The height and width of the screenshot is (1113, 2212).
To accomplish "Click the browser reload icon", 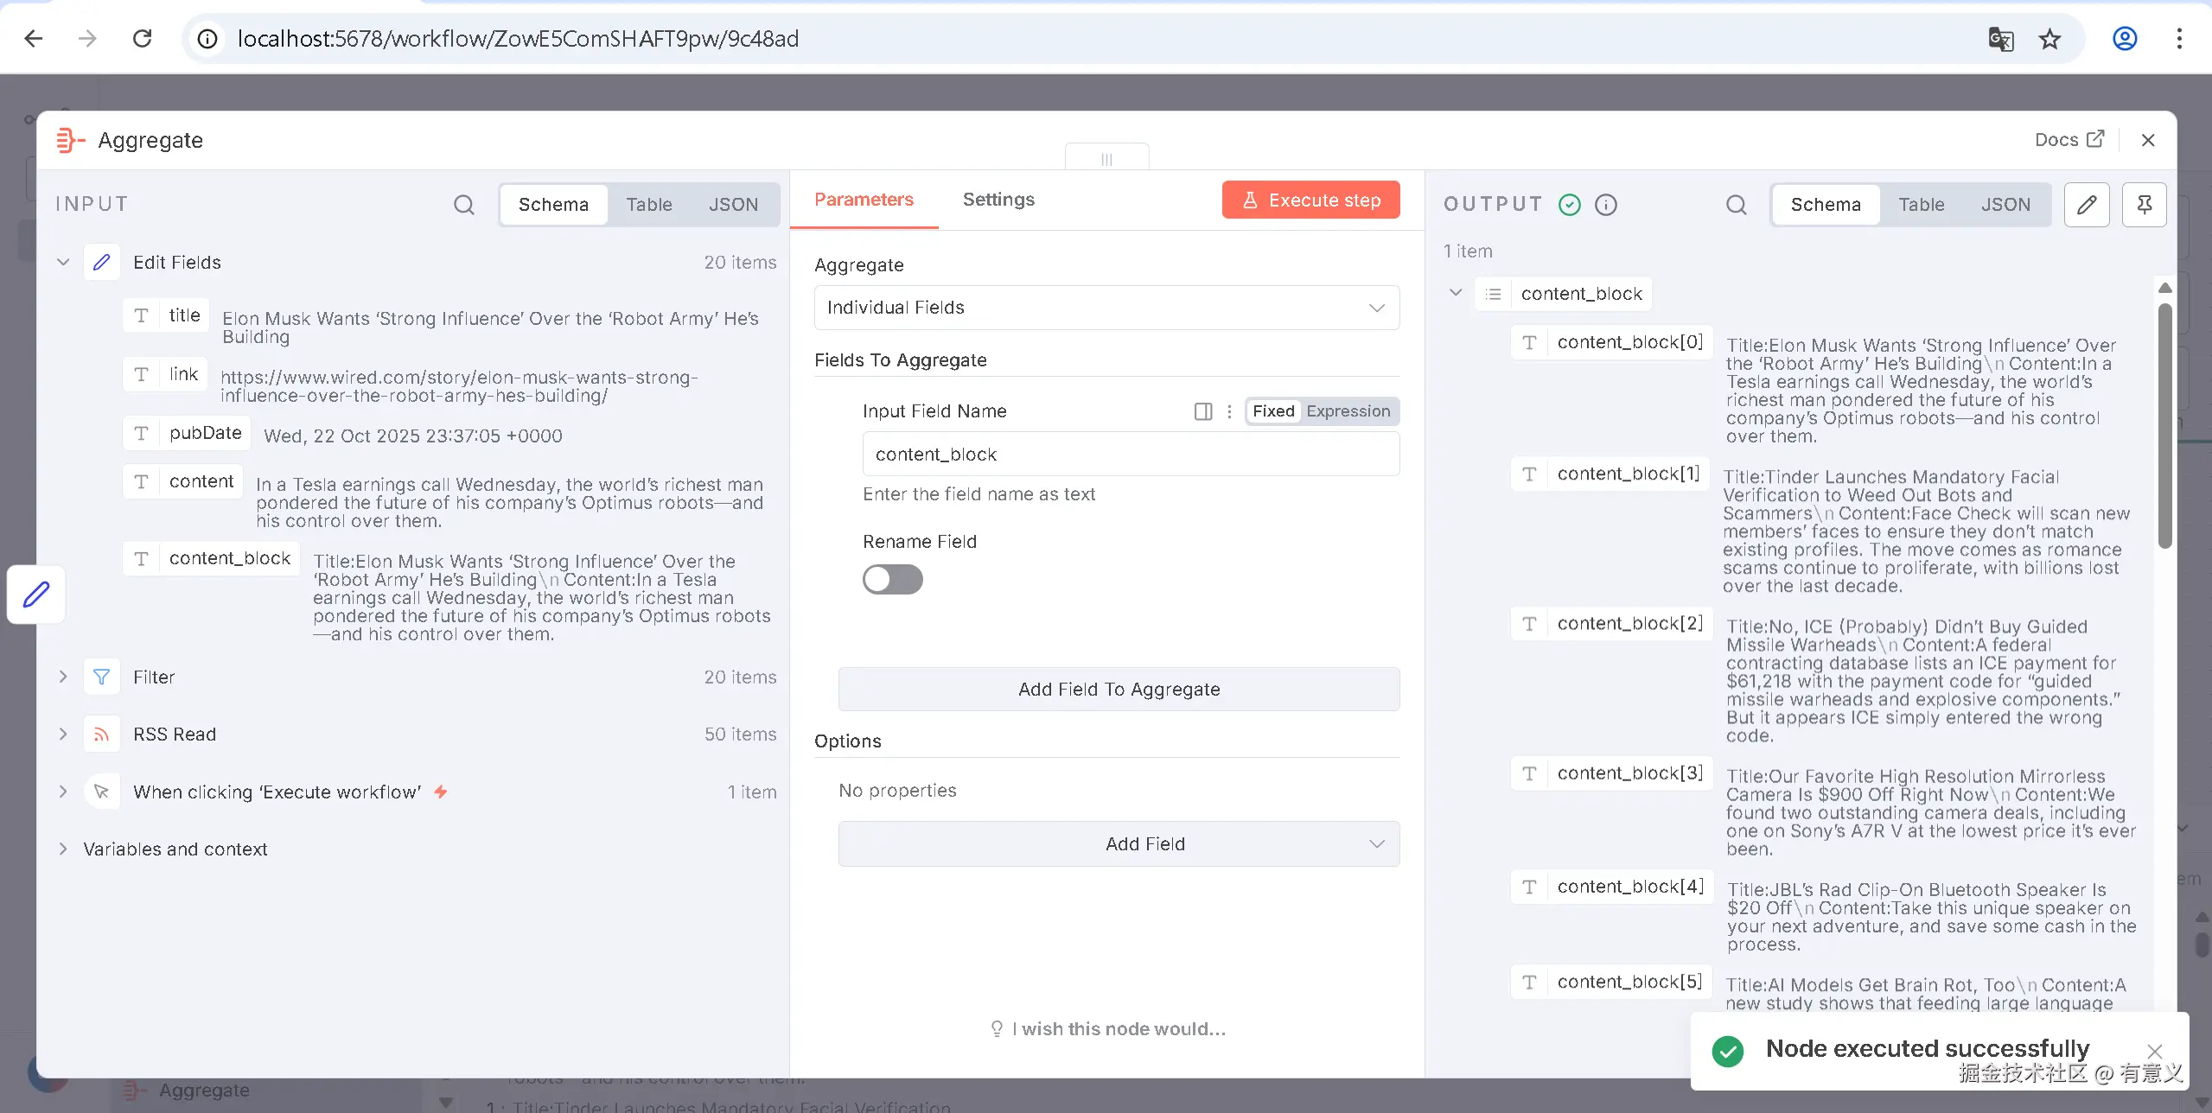I will 143,39.
